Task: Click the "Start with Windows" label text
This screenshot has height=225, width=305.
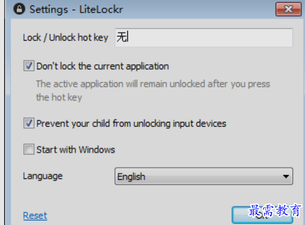Action: click(x=76, y=150)
